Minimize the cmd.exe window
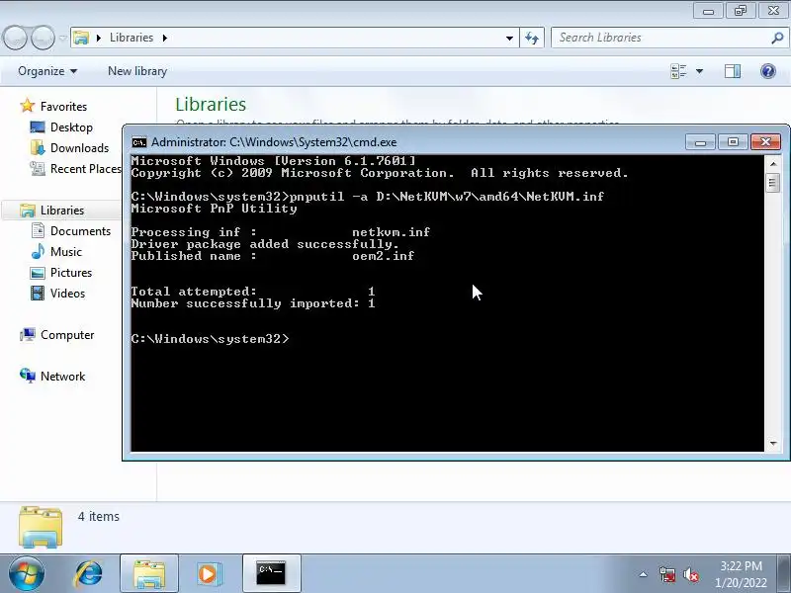 (x=700, y=142)
